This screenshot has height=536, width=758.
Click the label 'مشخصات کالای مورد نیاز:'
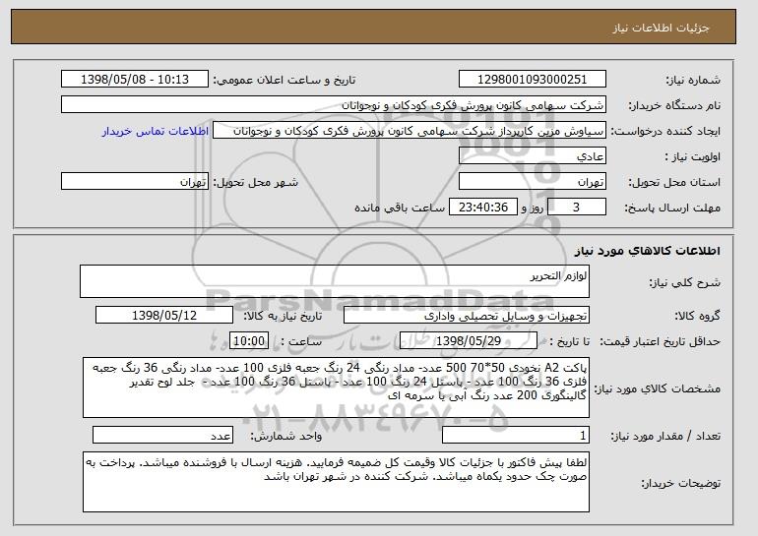pyautogui.click(x=657, y=388)
